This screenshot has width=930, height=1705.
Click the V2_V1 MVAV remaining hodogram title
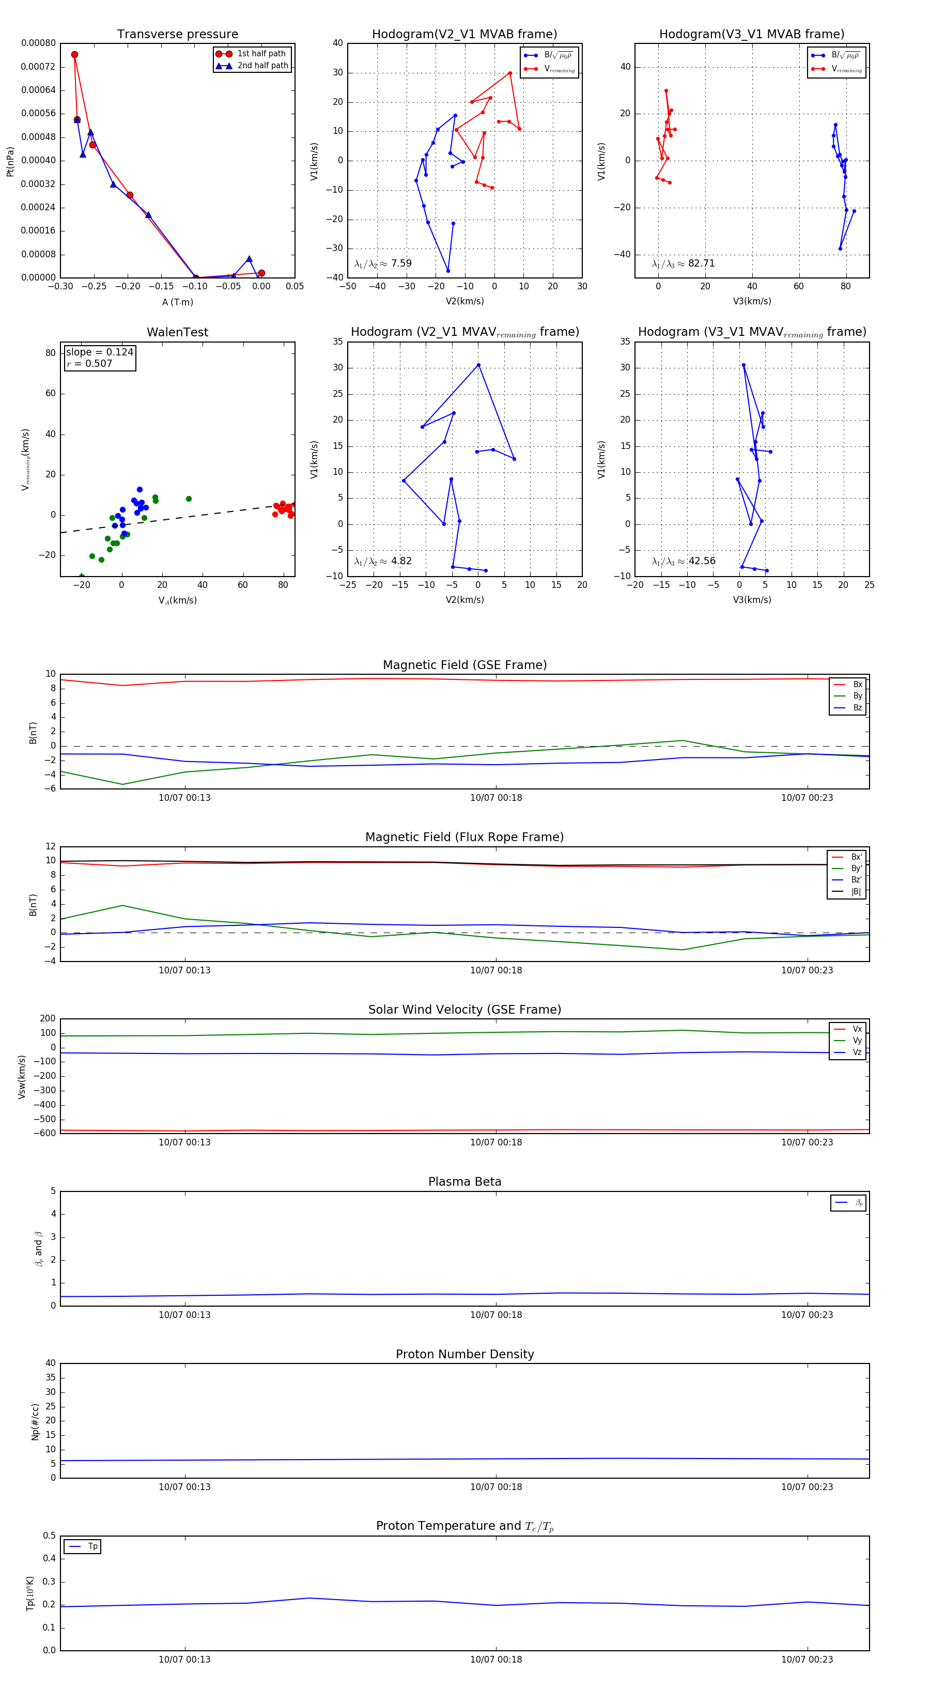464,332
